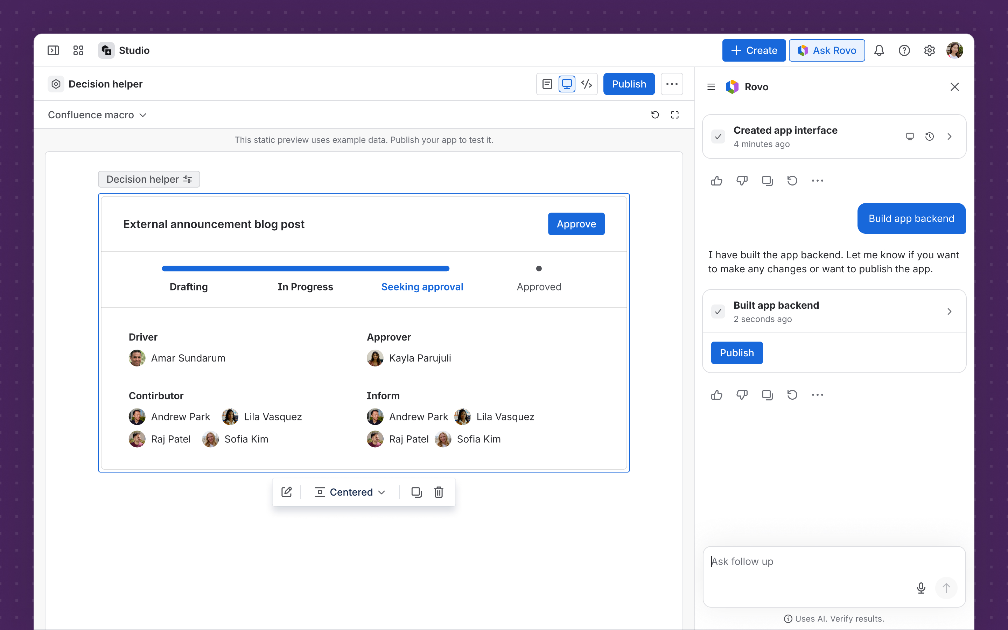
Task: Toggle the Built app backend checkmark
Action: click(x=718, y=311)
